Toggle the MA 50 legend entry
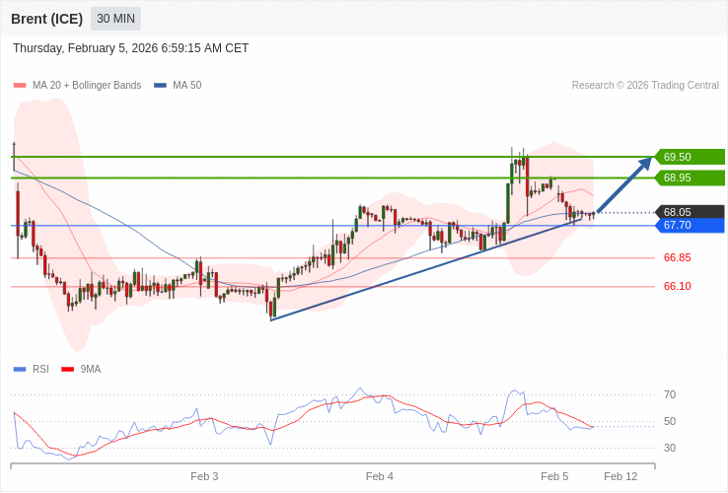Image resolution: width=728 pixels, height=493 pixels. click(178, 86)
